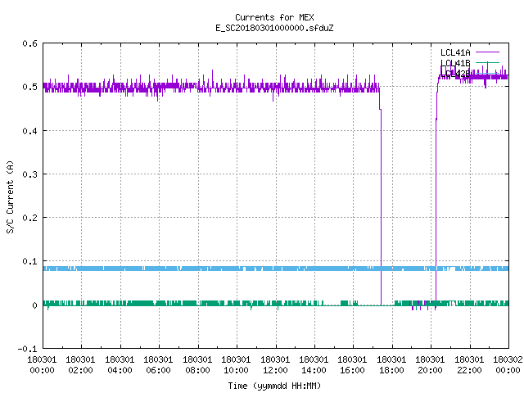Click the "14:00" x-axis tick label

pyautogui.click(x=314, y=370)
